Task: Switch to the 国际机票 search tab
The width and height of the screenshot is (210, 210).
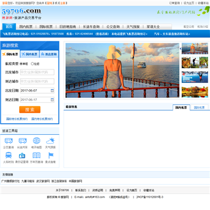Action: click(x=10, y=54)
